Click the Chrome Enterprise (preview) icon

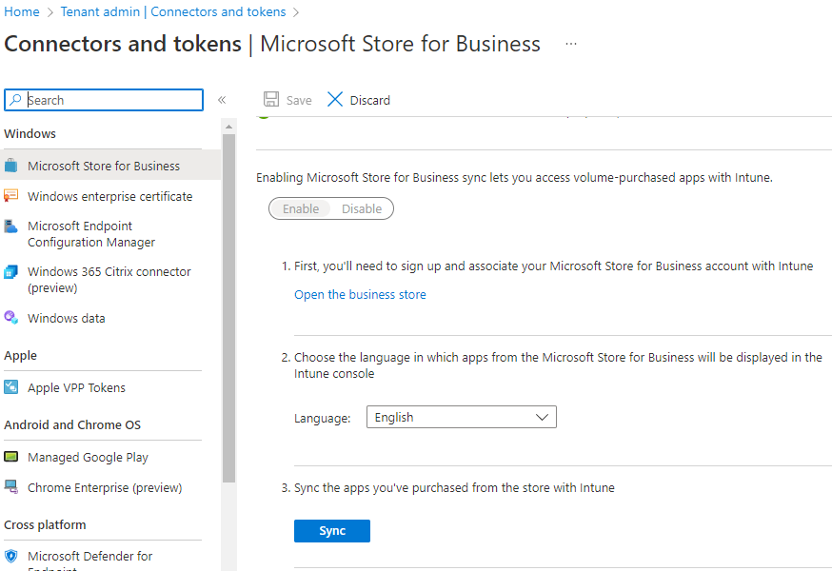coord(10,486)
